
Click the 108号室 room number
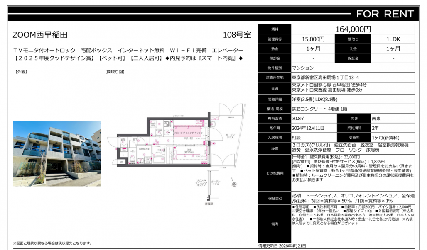click(237, 35)
